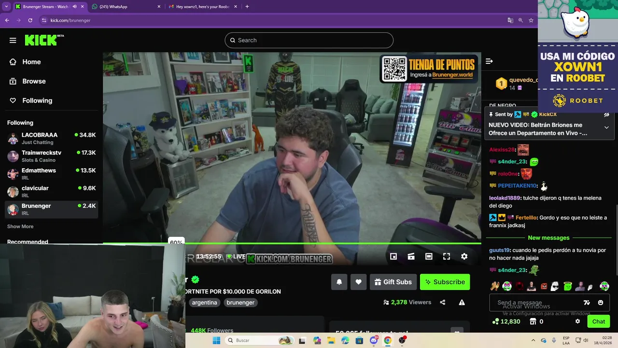Go back in browser history
Screen dimensions: 618x348
pos(7,20)
